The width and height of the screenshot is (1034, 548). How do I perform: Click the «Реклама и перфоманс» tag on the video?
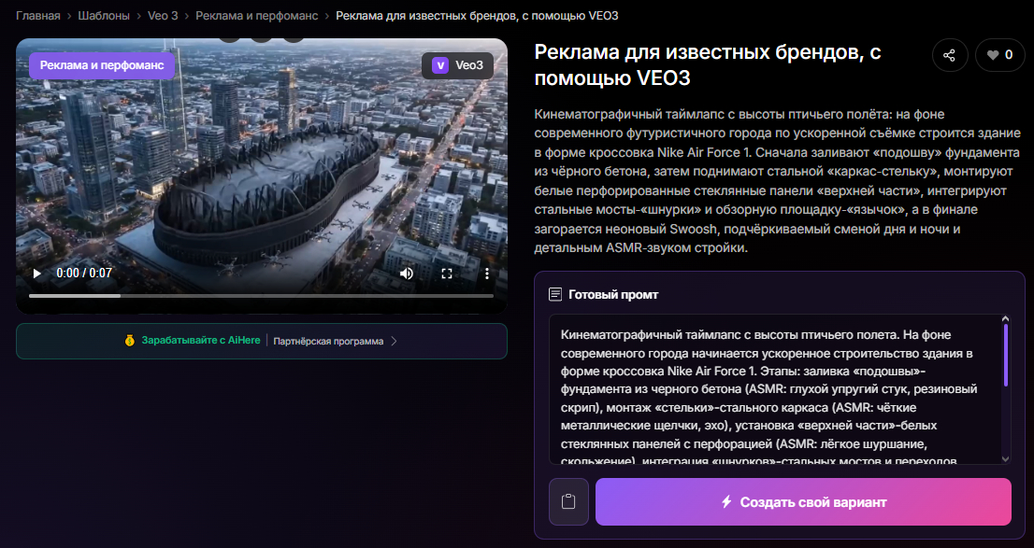click(102, 67)
